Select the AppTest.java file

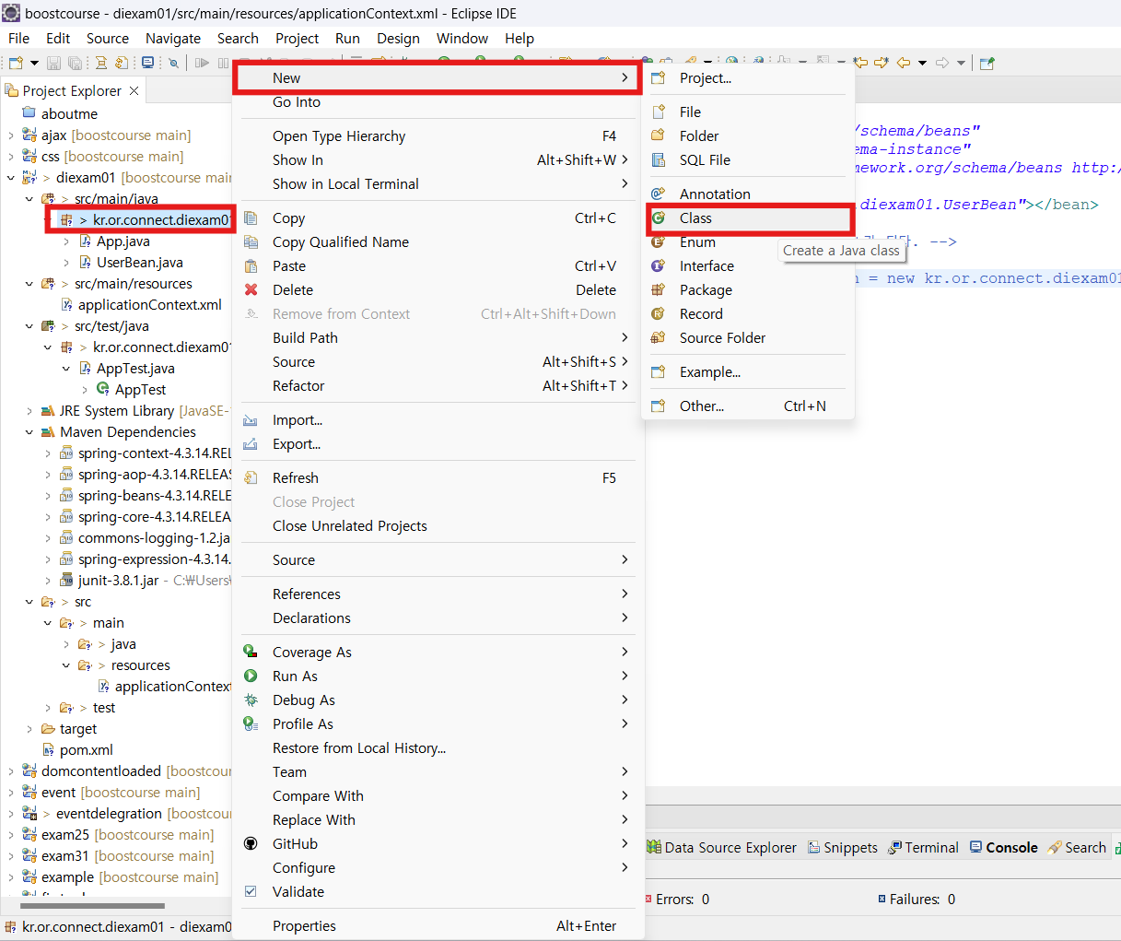tap(135, 369)
